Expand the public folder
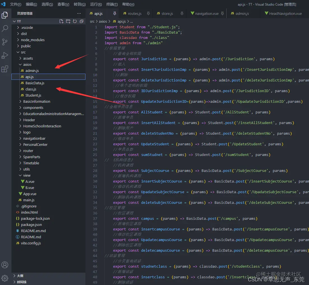Viewport: 309px width, 285px height. [48, 46]
